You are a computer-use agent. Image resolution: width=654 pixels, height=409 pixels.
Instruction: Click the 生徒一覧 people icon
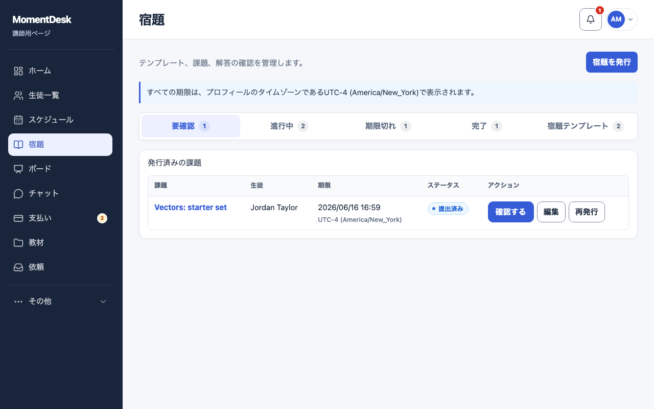pos(18,96)
